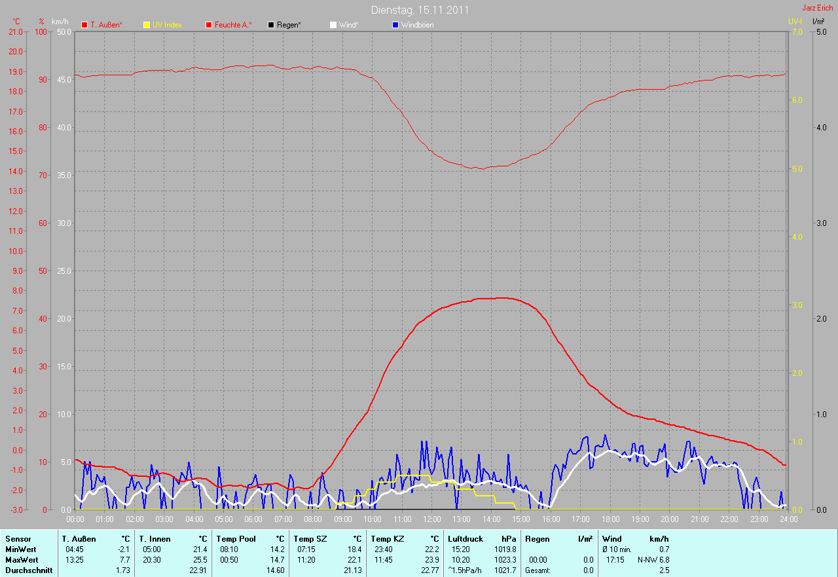
Task: Select the Temp SZ minimum value "18.4"
Action: (x=354, y=549)
